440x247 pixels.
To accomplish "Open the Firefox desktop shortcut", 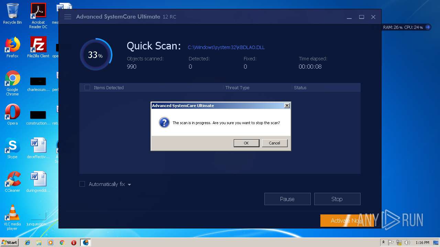I will [x=12, y=47].
